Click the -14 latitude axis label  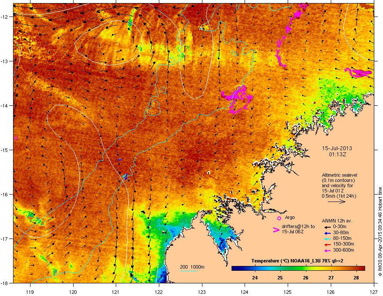tap(4, 105)
